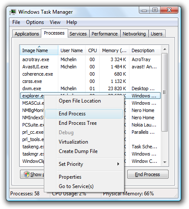Select the Processes tab
This screenshot has height=209, width=189.
54,33
